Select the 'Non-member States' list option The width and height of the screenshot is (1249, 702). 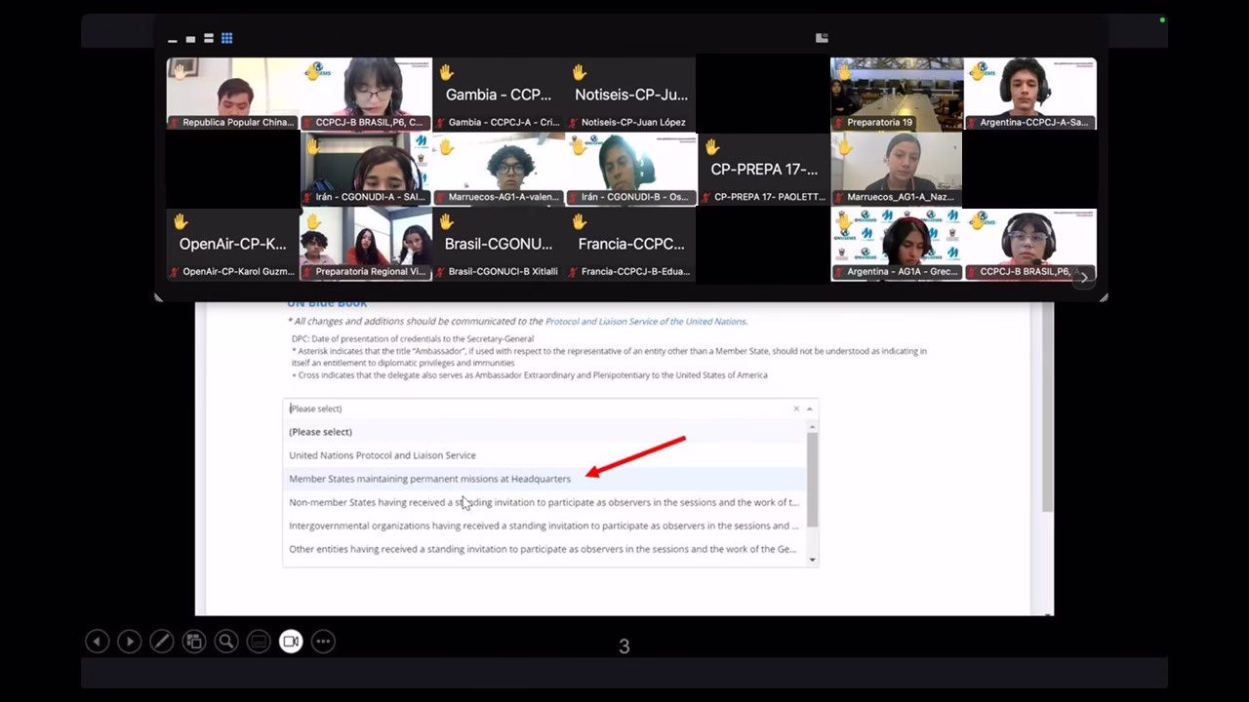543,502
